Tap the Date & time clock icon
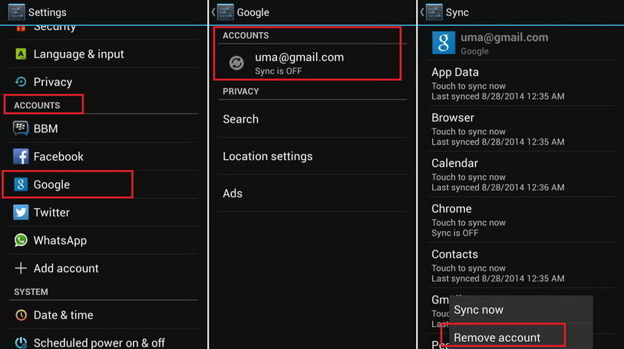624x349 pixels. point(21,315)
